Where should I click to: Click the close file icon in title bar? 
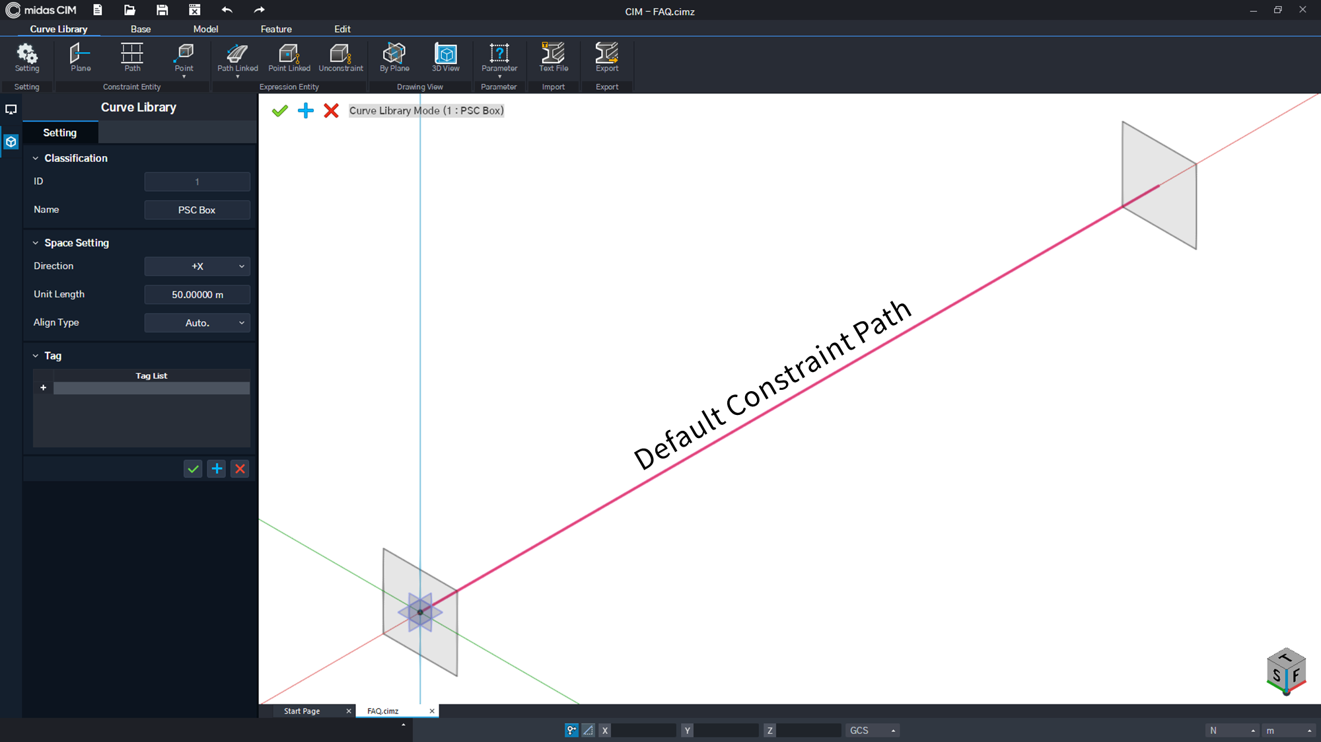(x=194, y=10)
